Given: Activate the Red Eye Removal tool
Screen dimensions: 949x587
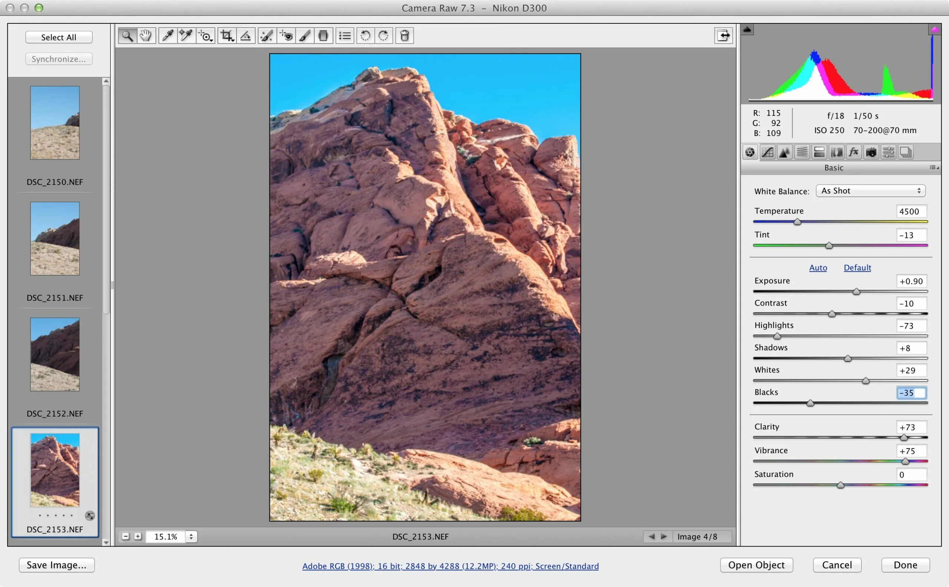Looking at the screenshot, I should (x=286, y=36).
